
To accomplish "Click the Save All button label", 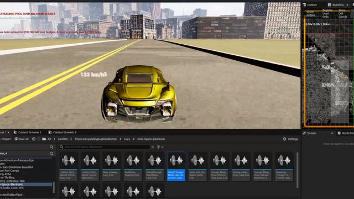I will tap(23, 139).
